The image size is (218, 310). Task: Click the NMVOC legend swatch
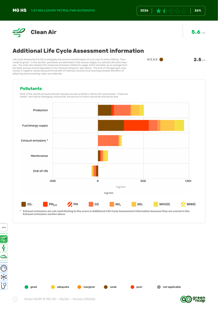tap(156, 204)
